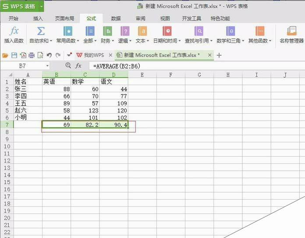Click the open folder icon in quick toolbar
305x238 pixels.
coord(5,56)
